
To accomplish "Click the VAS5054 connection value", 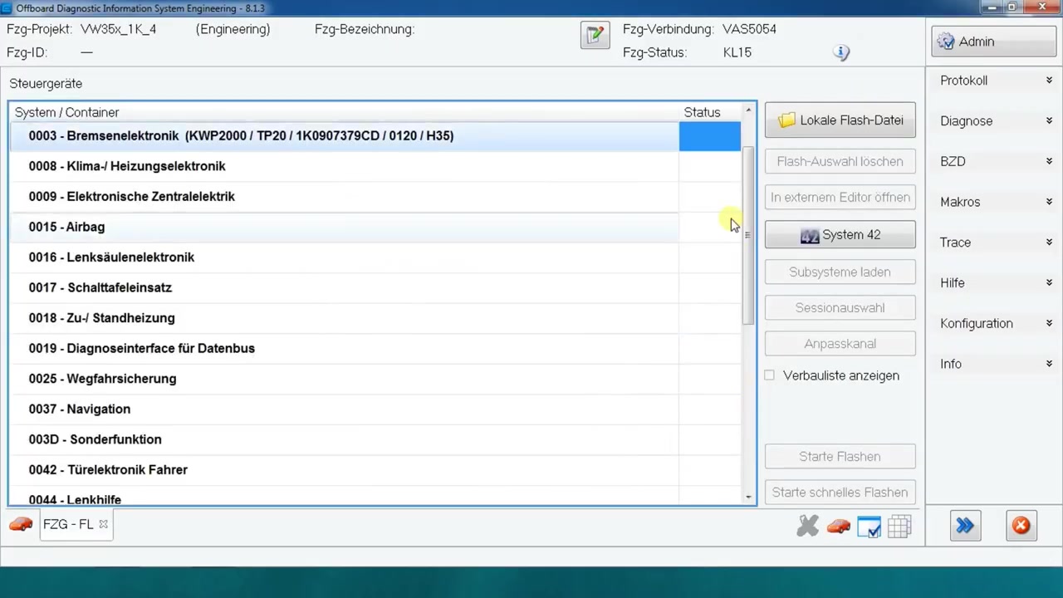I will 749,29.
